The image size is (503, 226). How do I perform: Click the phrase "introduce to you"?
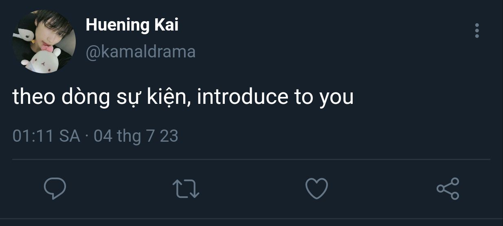click(275, 98)
